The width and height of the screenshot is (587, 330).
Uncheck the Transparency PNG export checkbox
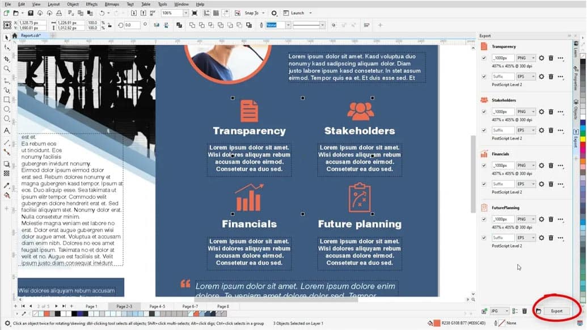[484, 58]
